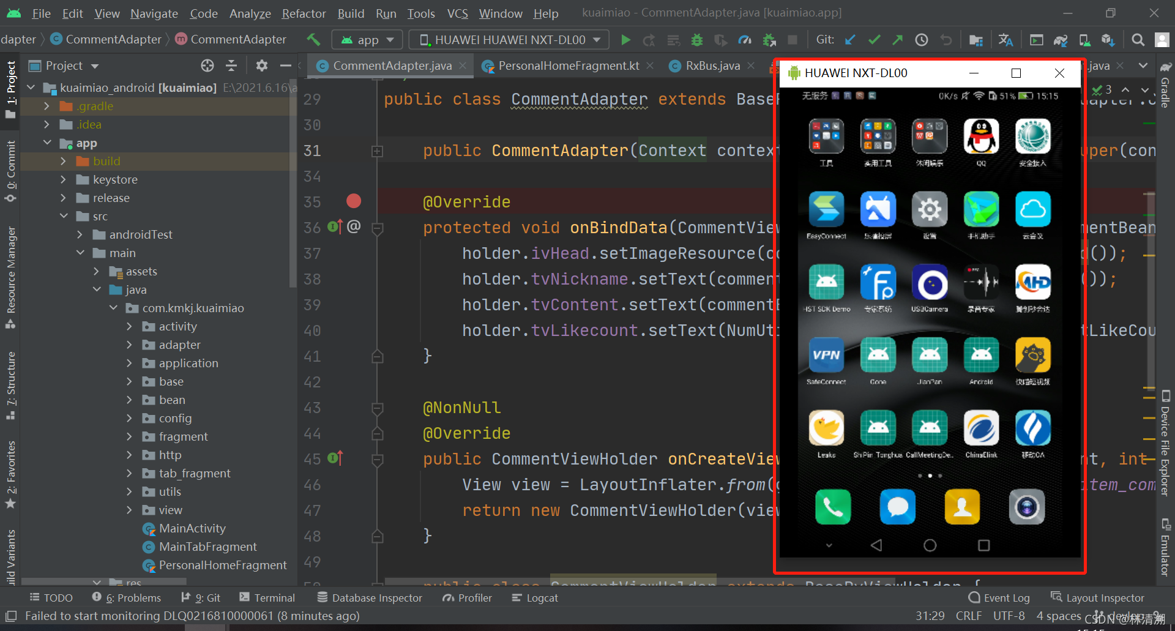
Task: Open the Camera dock icon
Action: click(x=1027, y=507)
